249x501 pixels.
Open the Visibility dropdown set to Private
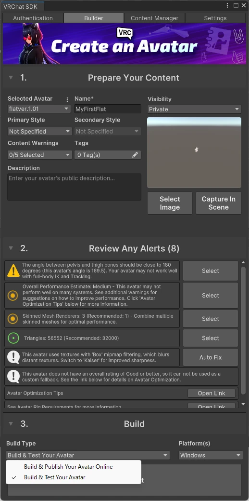(194, 109)
